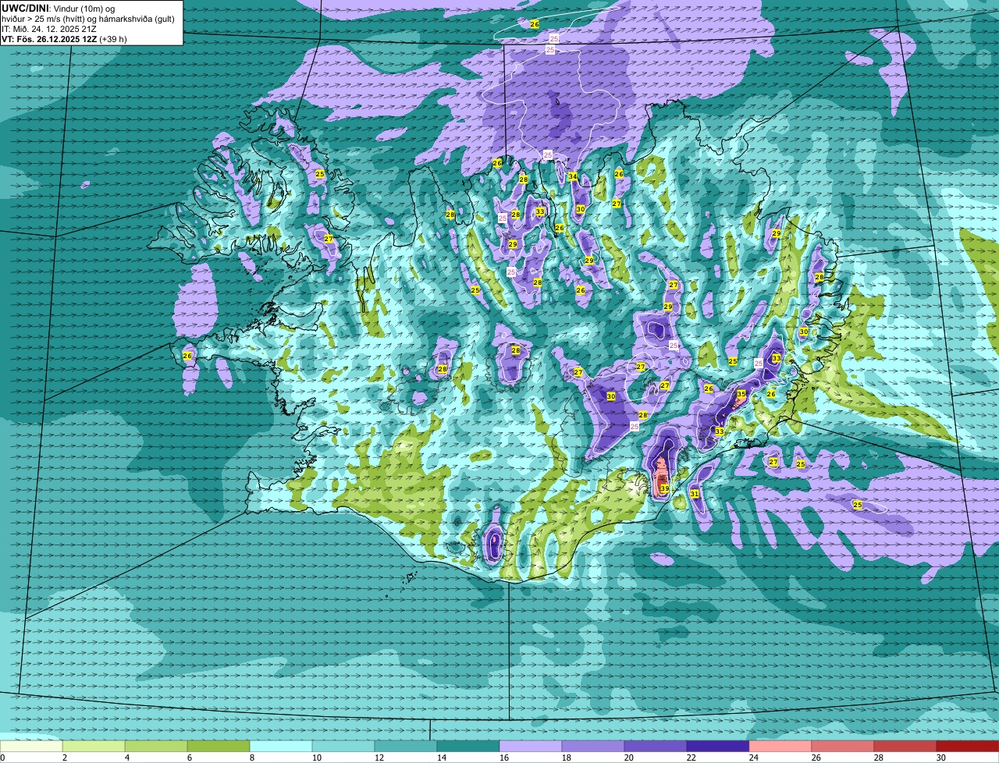This screenshot has height=763, width=999.
Task: Click the yellow gust label '39'
Action: click(664, 489)
